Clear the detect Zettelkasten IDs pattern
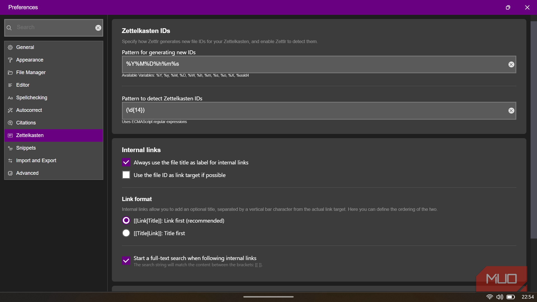Viewport: 537px width, 302px height. click(511, 111)
